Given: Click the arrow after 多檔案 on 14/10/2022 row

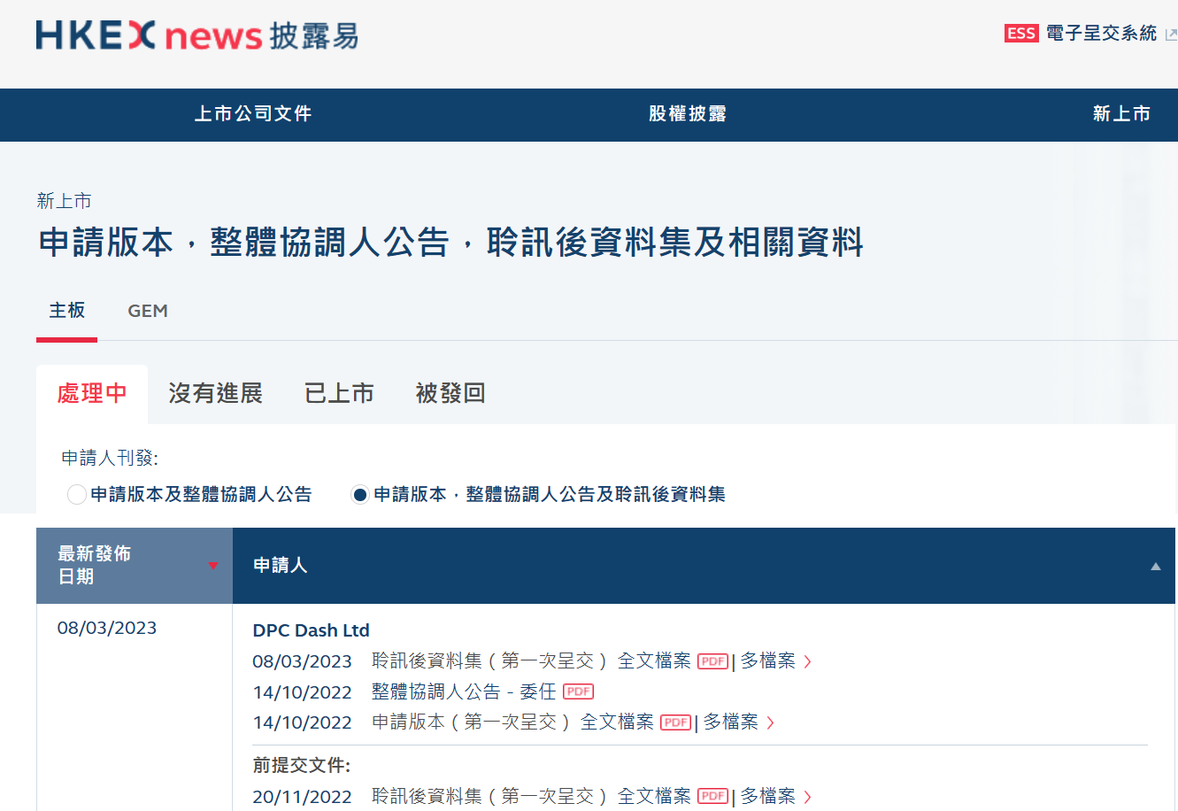Looking at the screenshot, I should [770, 722].
